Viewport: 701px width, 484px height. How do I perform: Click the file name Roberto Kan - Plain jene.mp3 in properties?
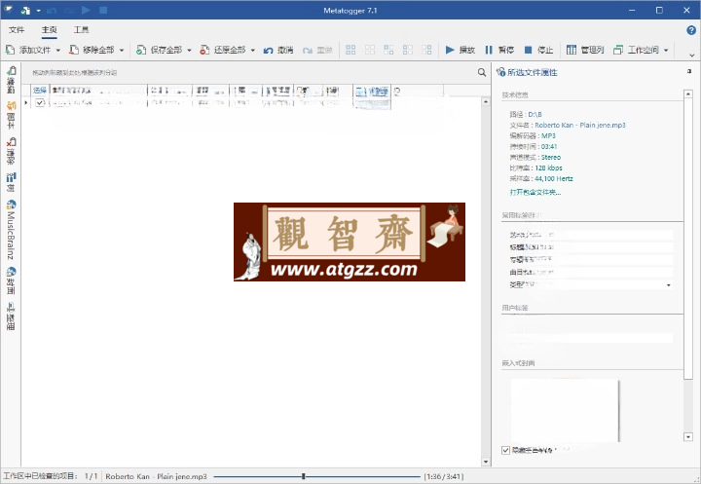580,126
